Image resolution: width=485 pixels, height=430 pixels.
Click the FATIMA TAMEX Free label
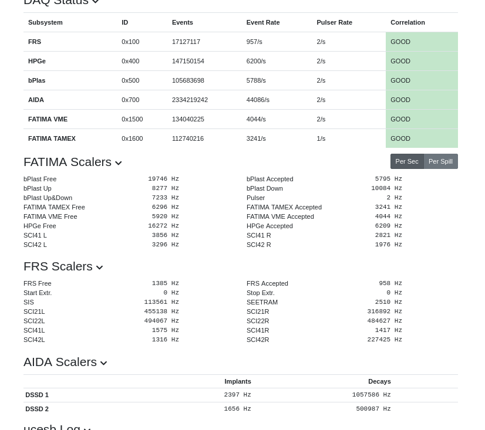54,207
